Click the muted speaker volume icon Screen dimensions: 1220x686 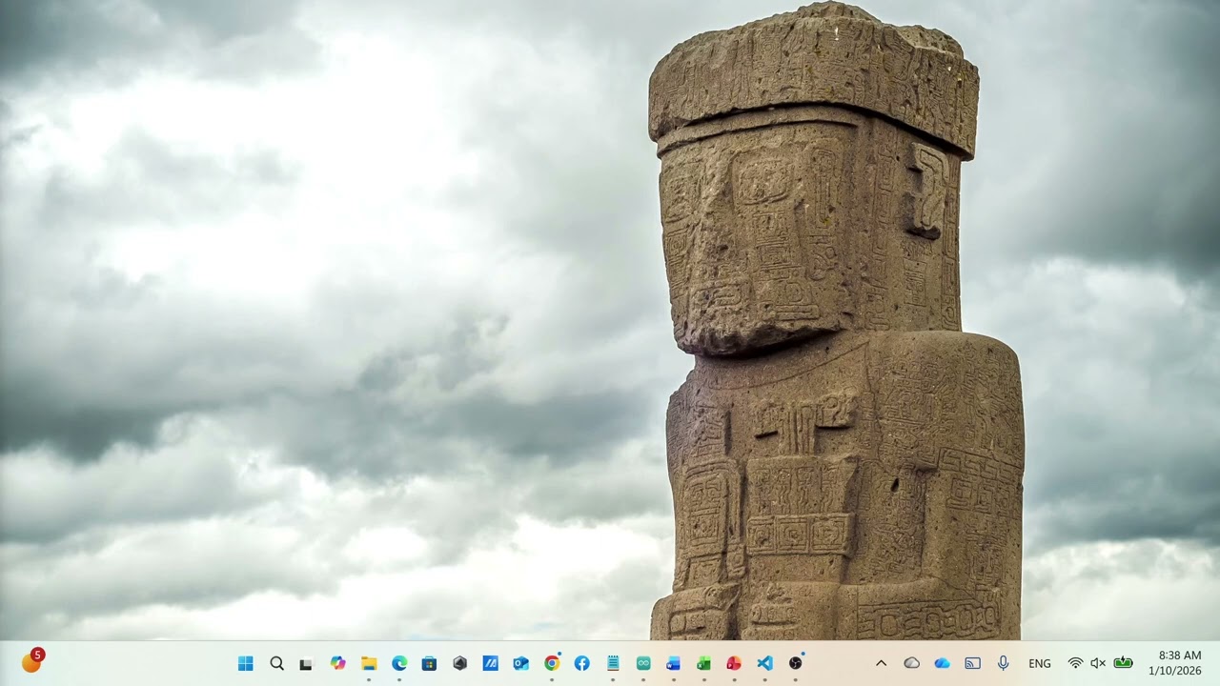(1098, 663)
